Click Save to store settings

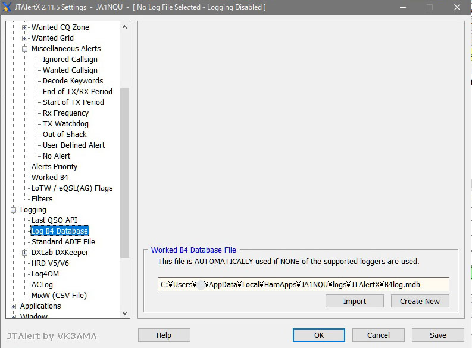[437, 335]
